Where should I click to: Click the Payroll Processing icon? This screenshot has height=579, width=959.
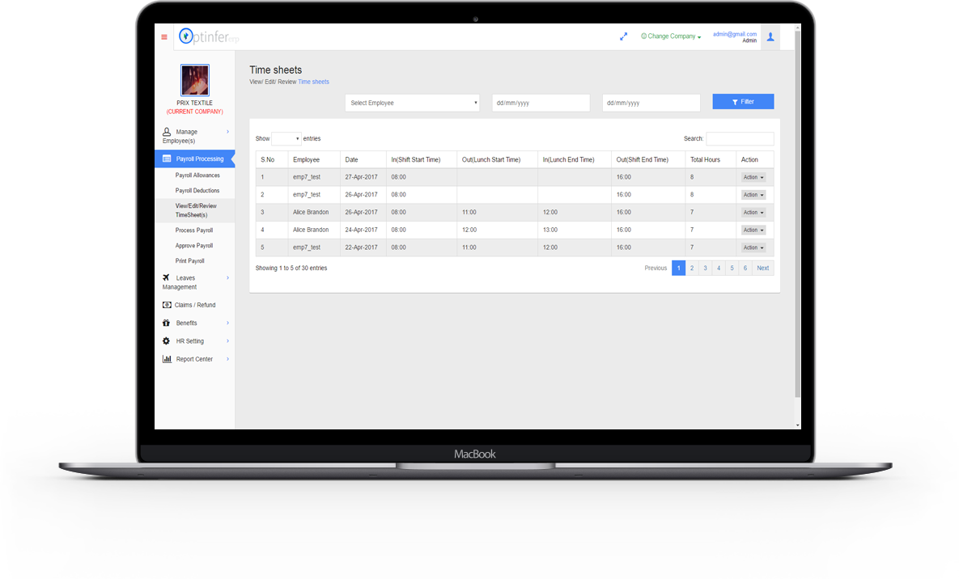coord(167,158)
